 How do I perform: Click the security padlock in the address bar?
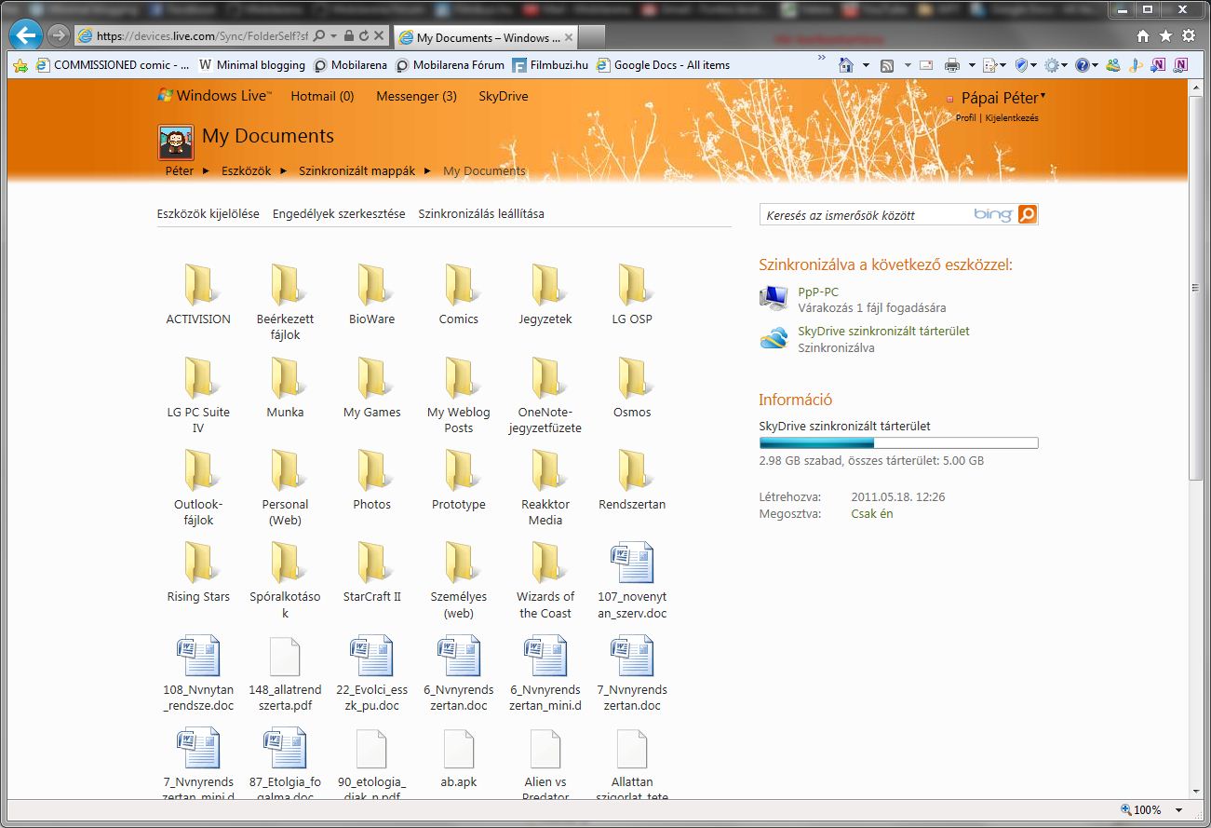point(348,36)
